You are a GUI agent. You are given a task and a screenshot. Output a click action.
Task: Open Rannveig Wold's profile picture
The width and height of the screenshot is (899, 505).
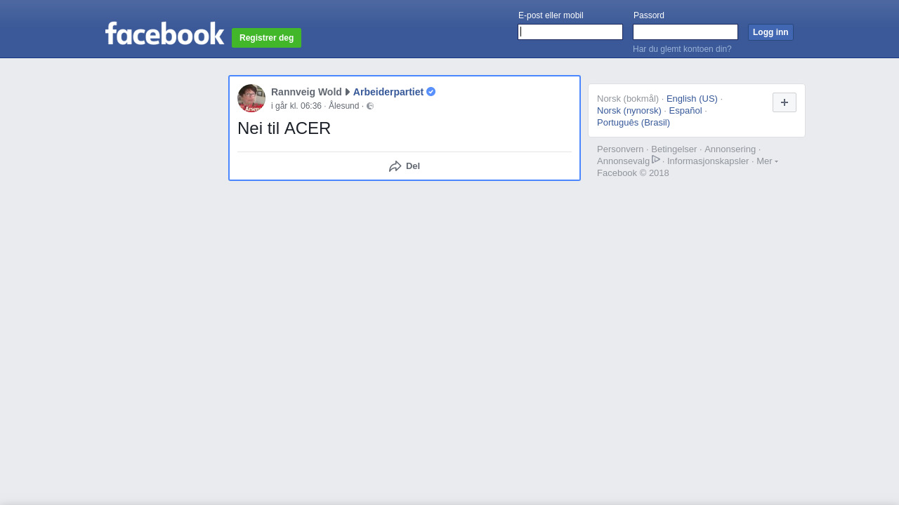[x=251, y=98]
